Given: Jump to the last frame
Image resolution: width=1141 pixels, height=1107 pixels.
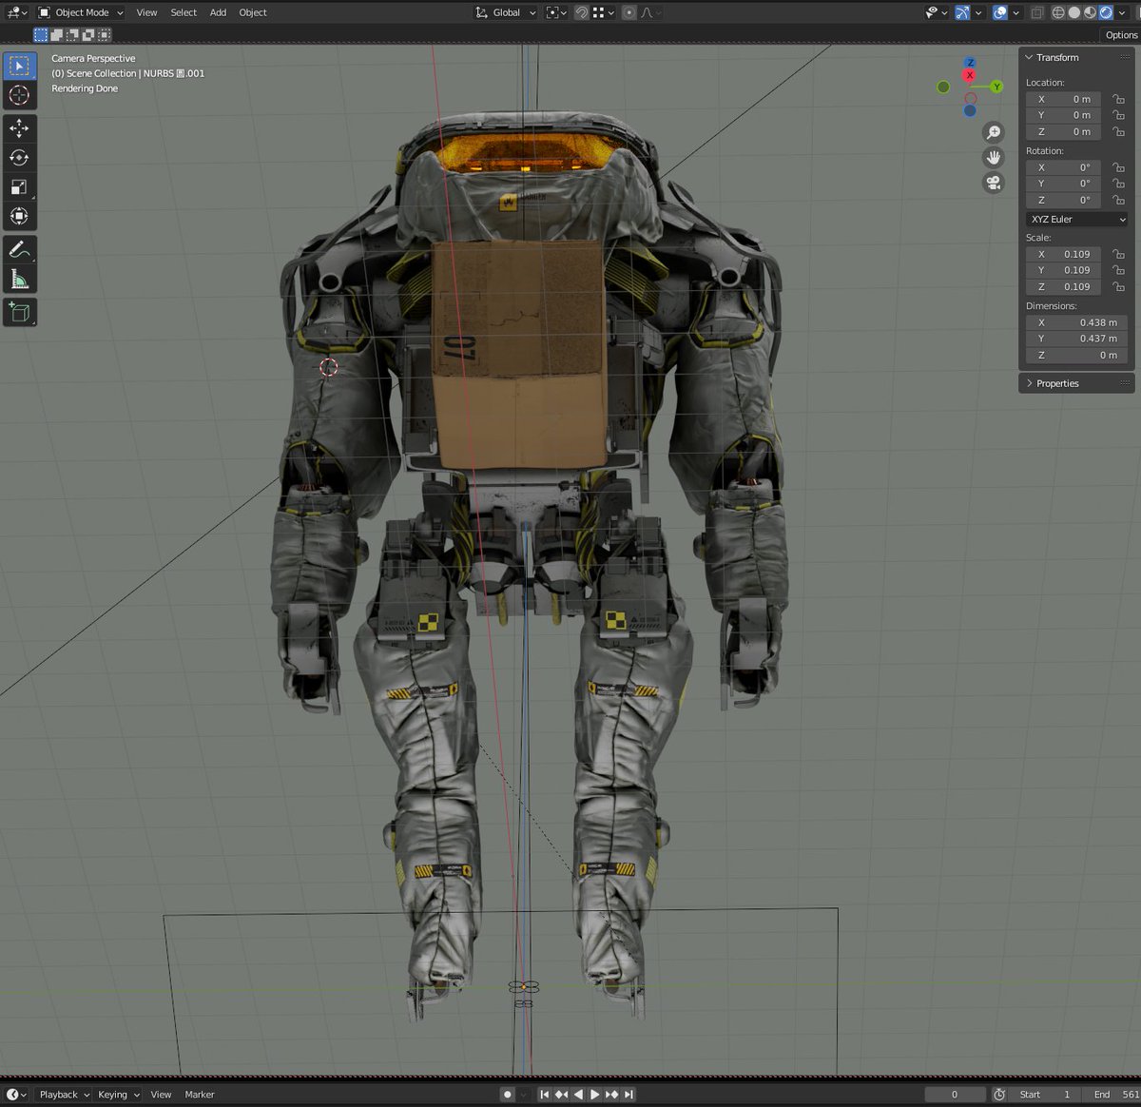Looking at the screenshot, I should pyautogui.click(x=629, y=1095).
